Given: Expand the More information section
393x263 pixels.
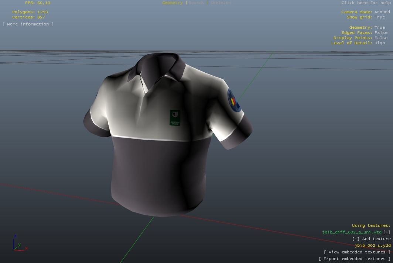Looking at the screenshot, I should point(28,24).
